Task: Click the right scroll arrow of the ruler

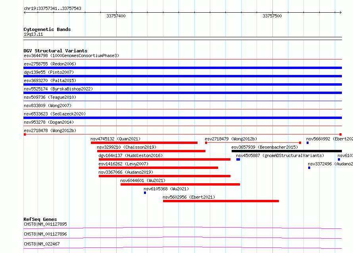Action: pos(340,13)
